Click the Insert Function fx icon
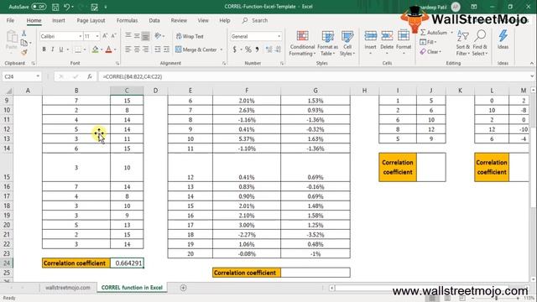This screenshot has width=537, height=302. (90, 76)
